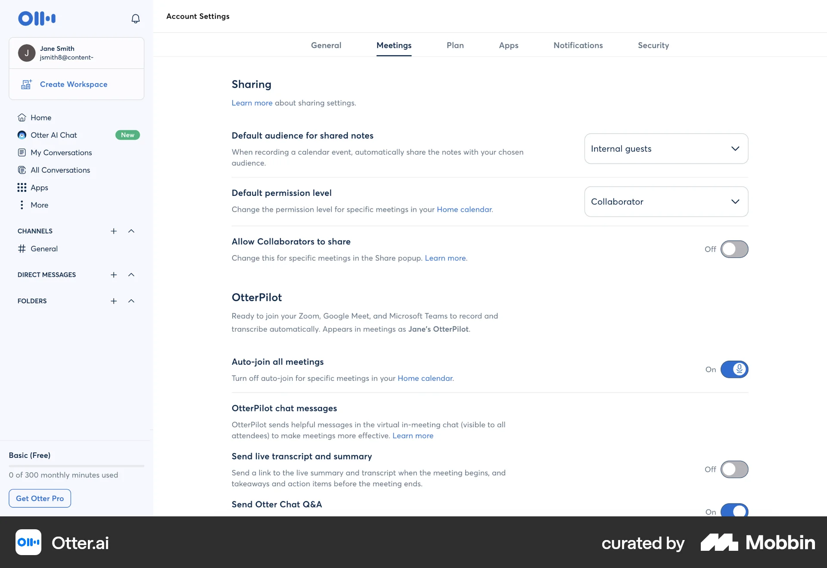Open Home from the sidebar
This screenshot has height=568, width=827.
coord(40,117)
